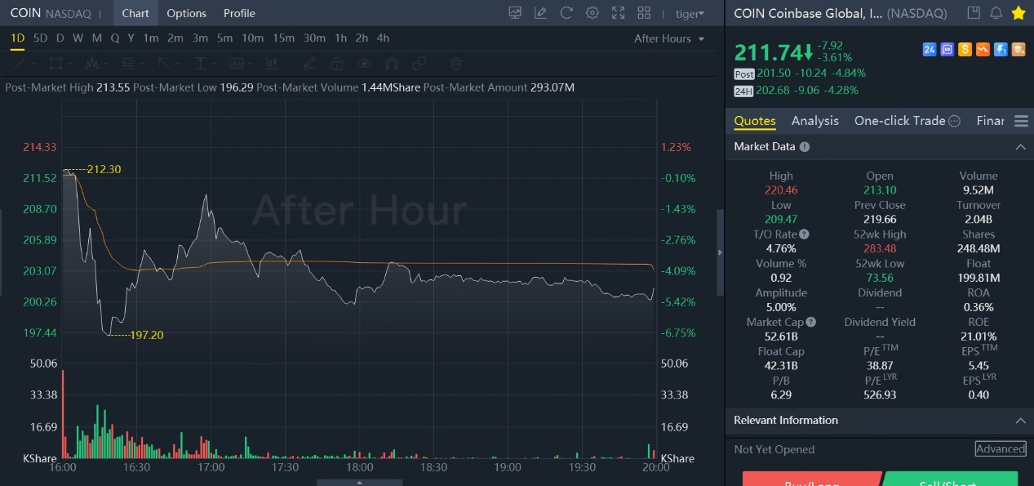Toggle the yellow favorite star
1034x486 pixels.
coord(1018,13)
